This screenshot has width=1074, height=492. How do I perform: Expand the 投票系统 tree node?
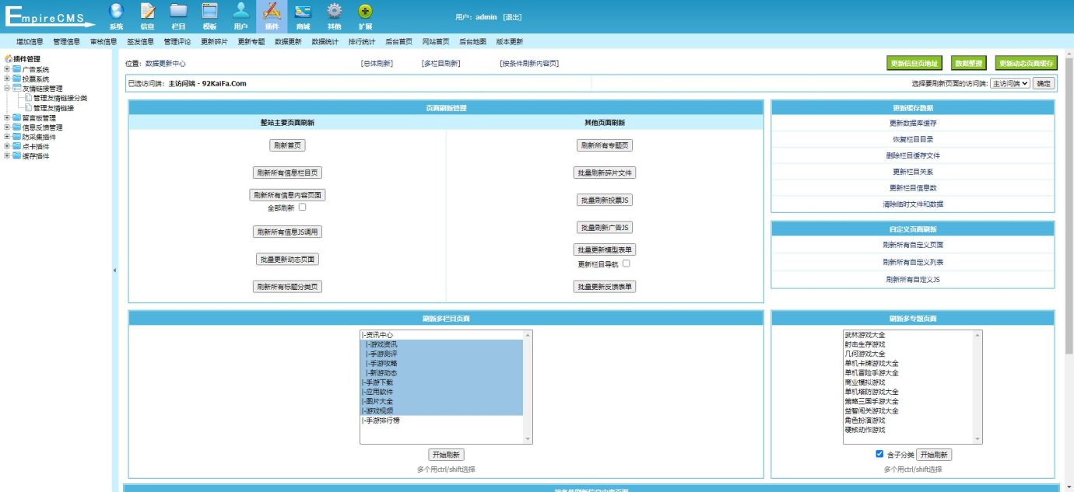pyautogui.click(x=7, y=79)
